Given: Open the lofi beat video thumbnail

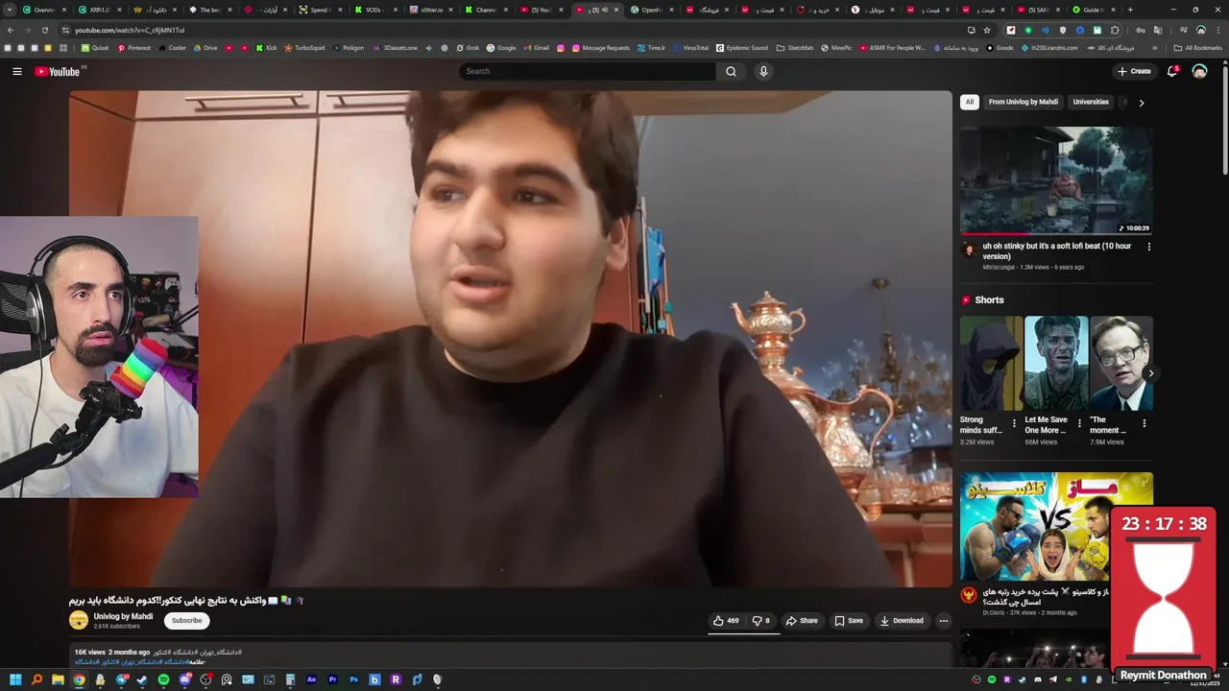Looking at the screenshot, I should pyautogui.click(x=1056, y=180).
